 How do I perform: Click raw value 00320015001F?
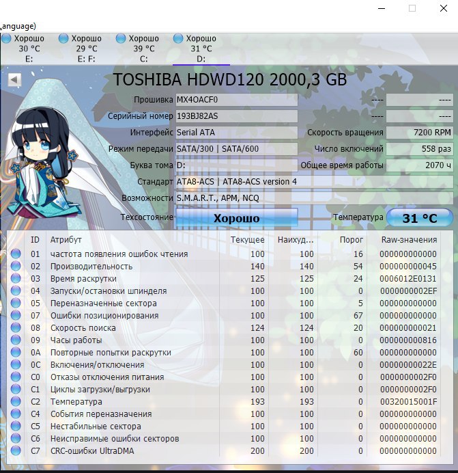[x=408, y=402]
